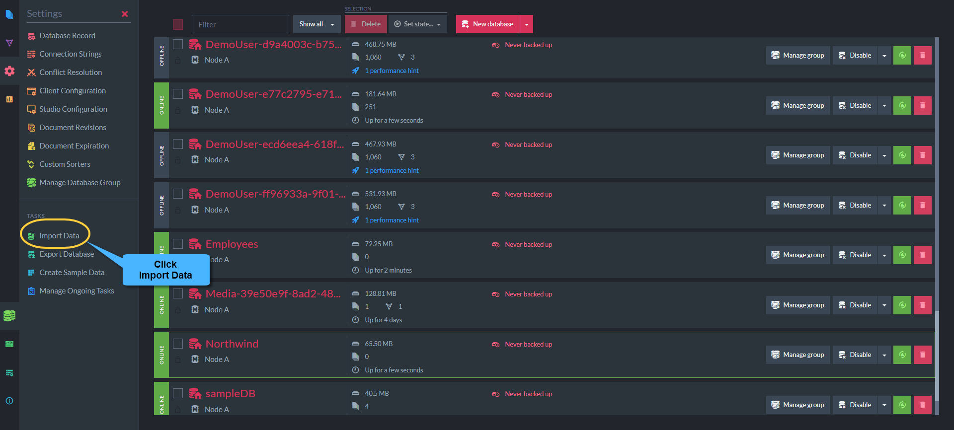The width and height of the screenshot is (954, 430).
Task: Check the Employees database checkbox
Action: coord(178,244)
